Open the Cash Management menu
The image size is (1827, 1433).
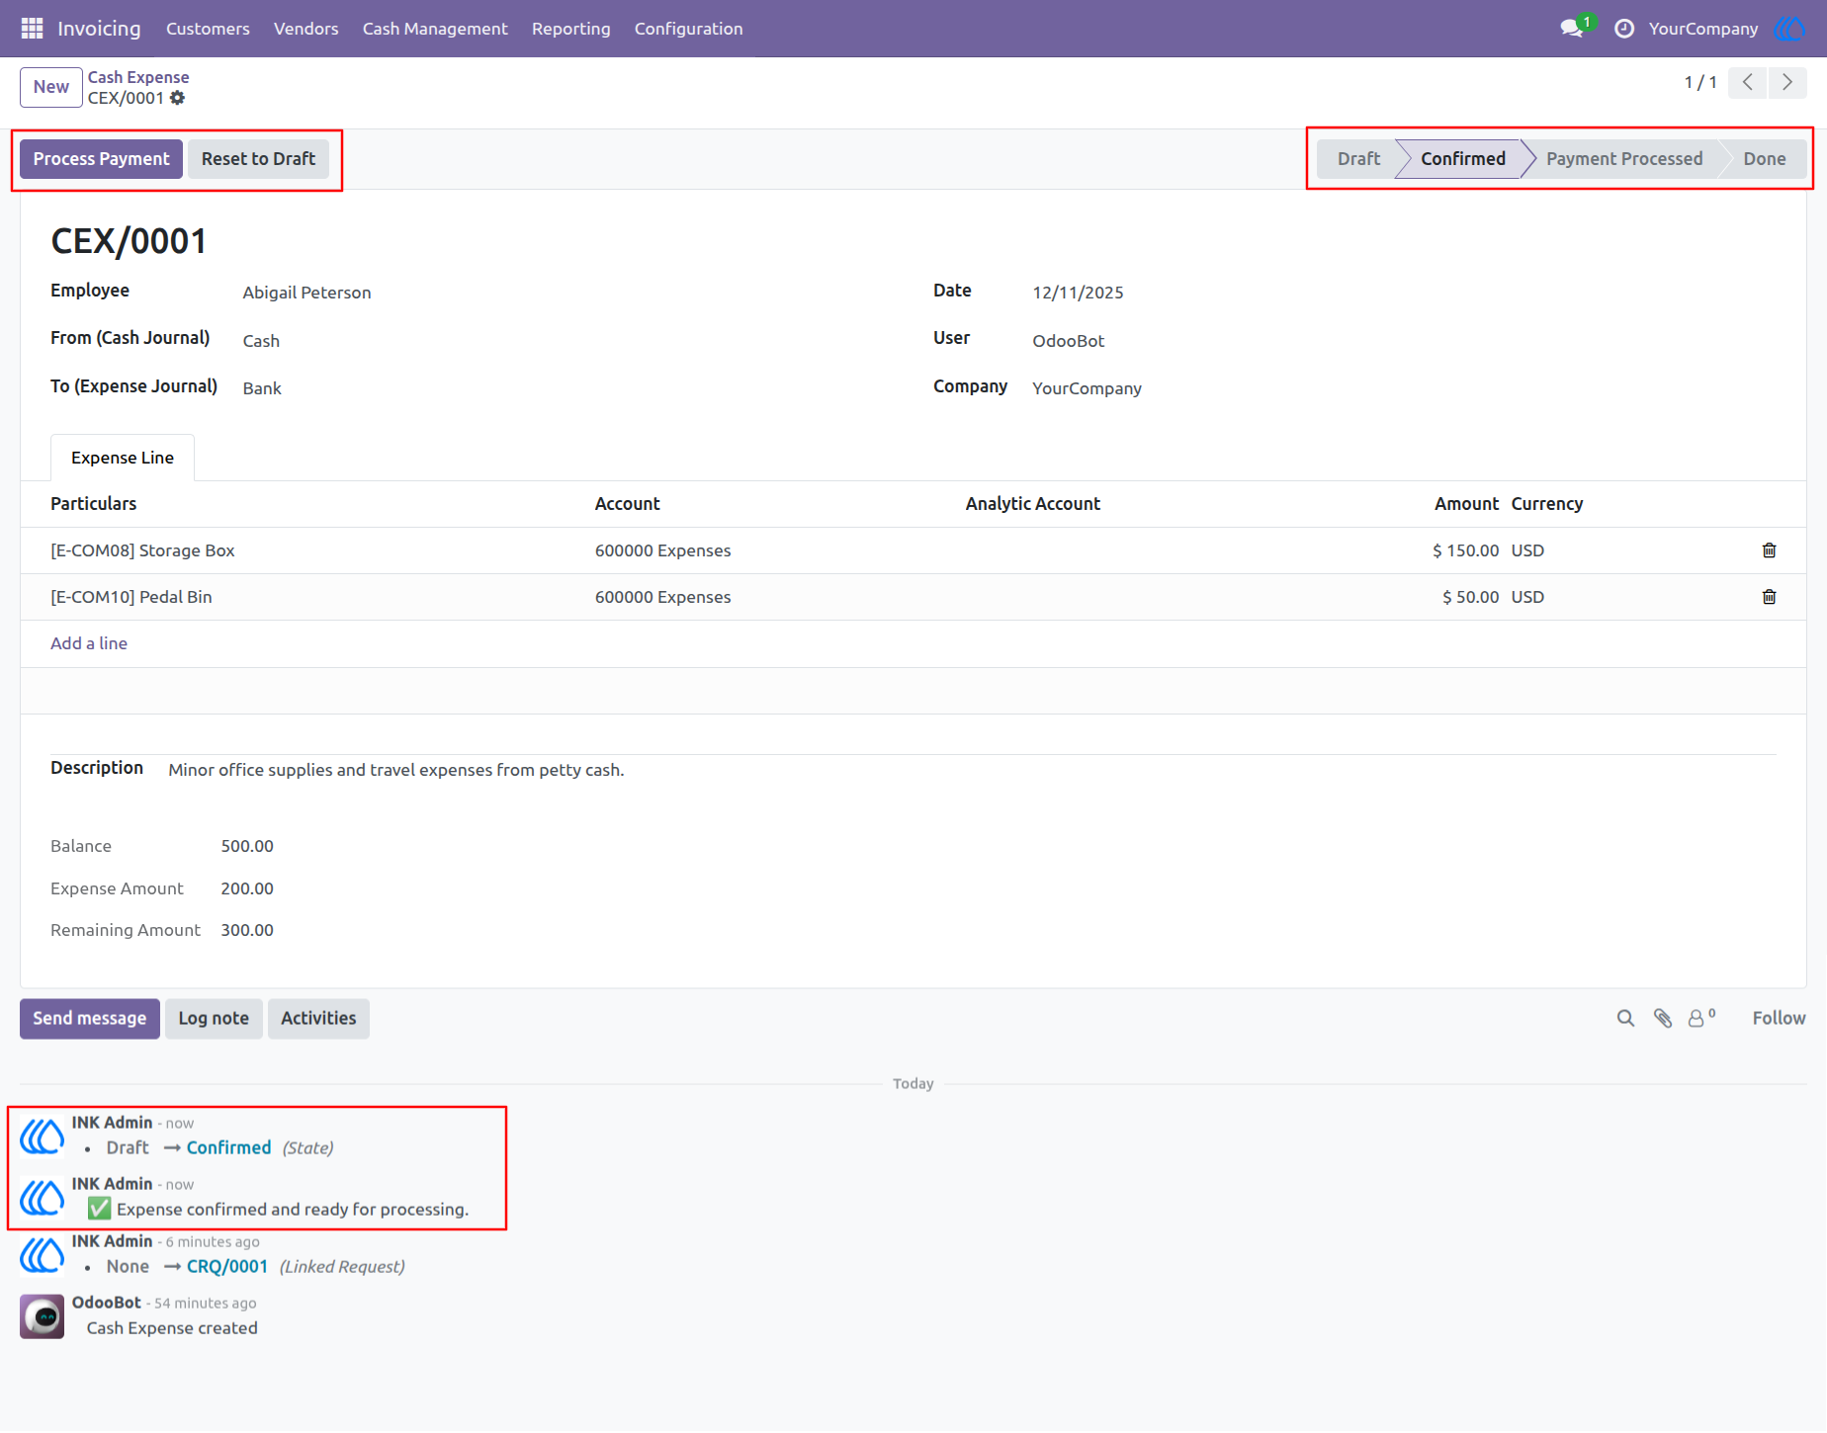tap(435, 29)
